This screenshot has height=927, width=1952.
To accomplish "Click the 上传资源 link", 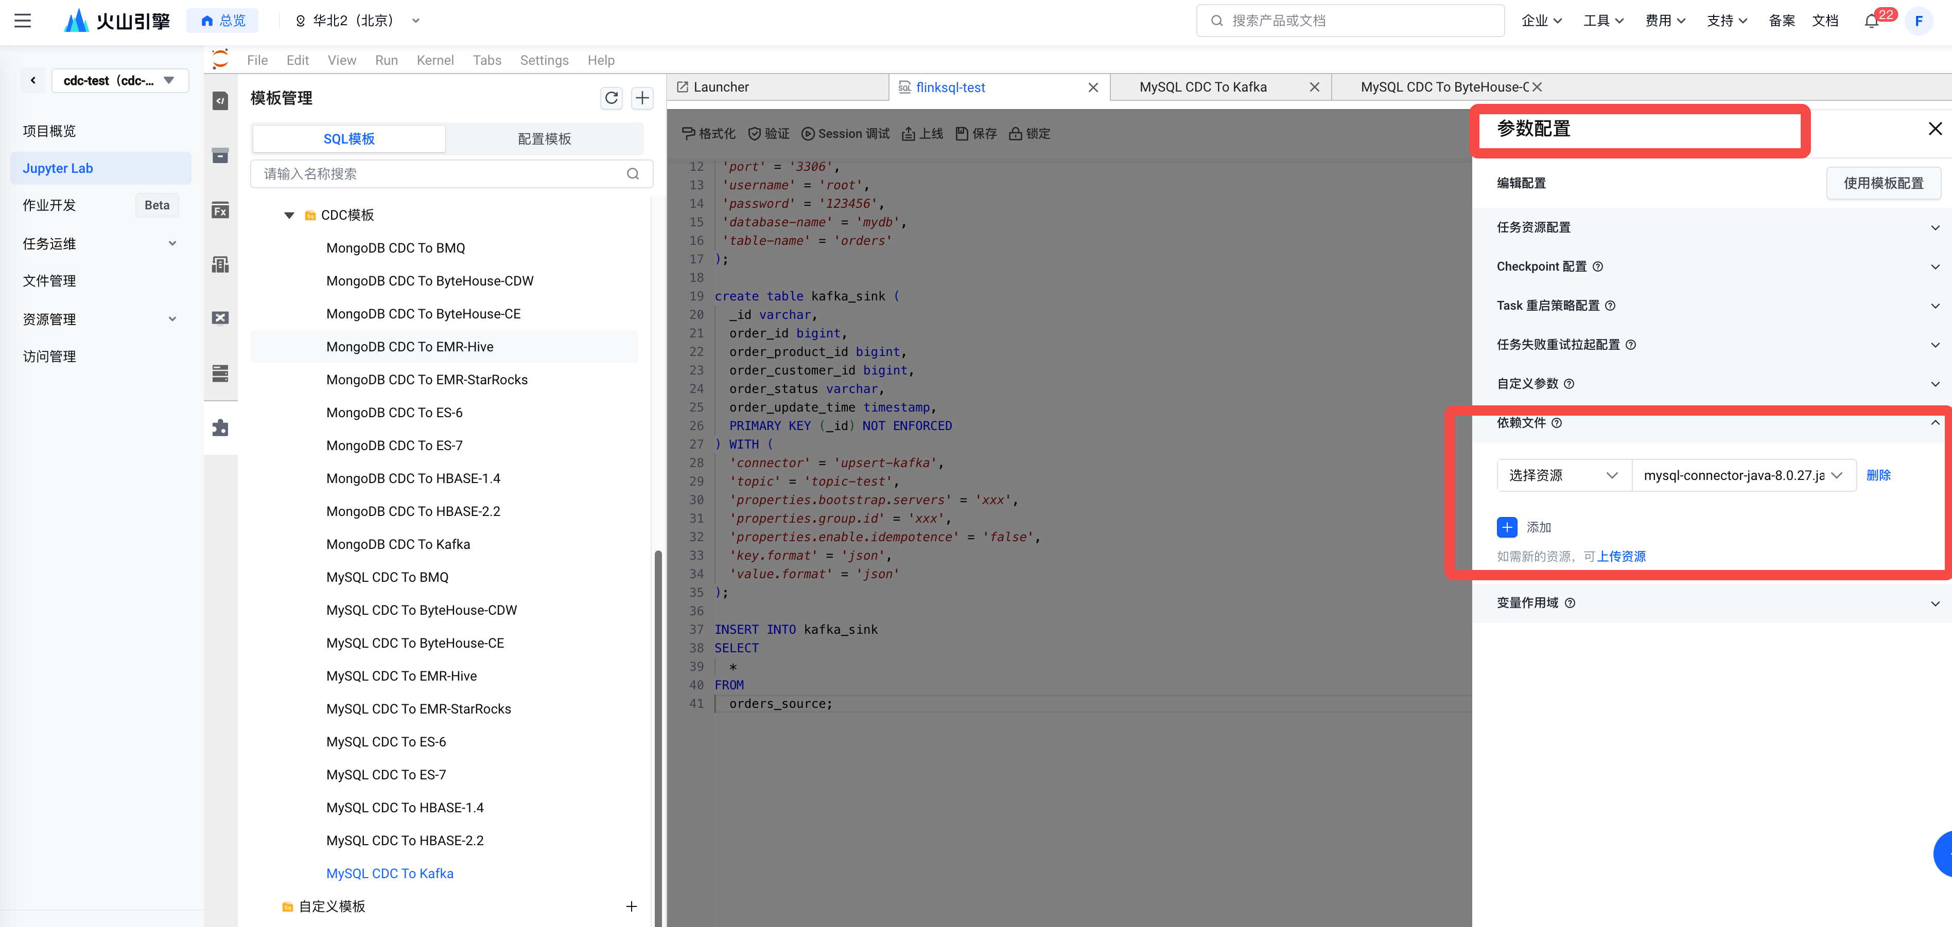I will (x=1621, y=556).
